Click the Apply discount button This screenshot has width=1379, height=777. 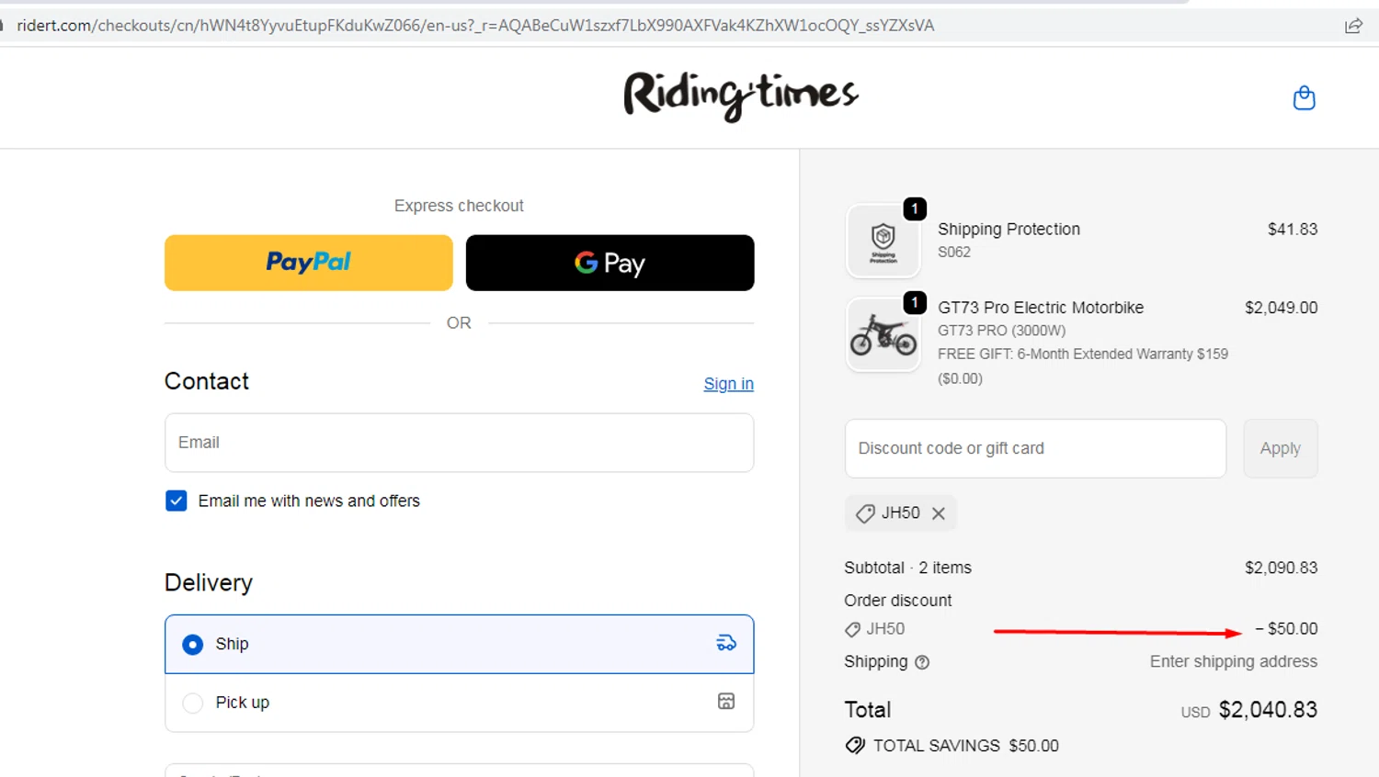click(x=1281, y=448)
